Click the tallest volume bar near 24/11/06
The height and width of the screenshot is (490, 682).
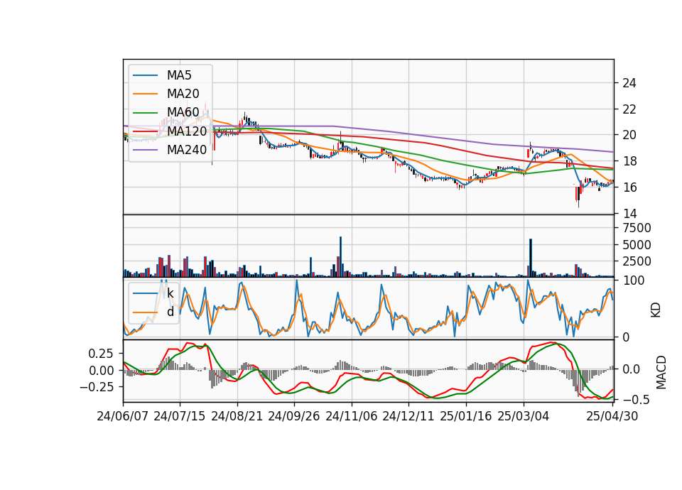pyautogui.click(x=340, y=257)
